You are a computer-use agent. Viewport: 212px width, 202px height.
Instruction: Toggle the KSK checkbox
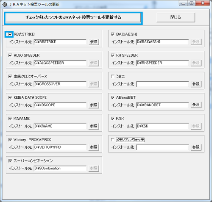click(x=112, y=119)
